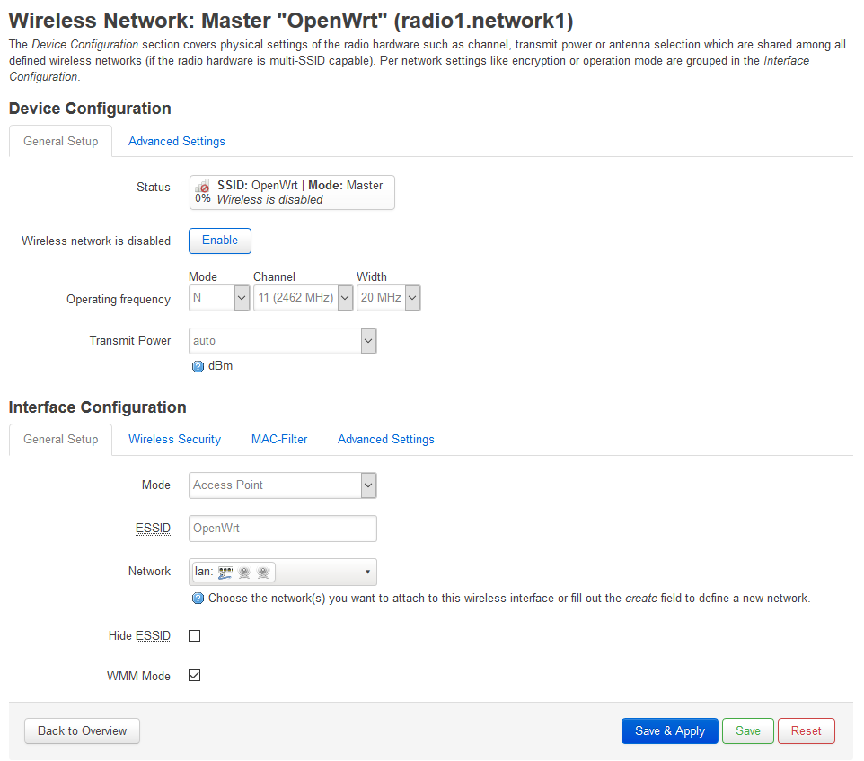Screen dimensions: 864x761
Task: Open the MAC-Filter tab
Action: pos(279,440)
